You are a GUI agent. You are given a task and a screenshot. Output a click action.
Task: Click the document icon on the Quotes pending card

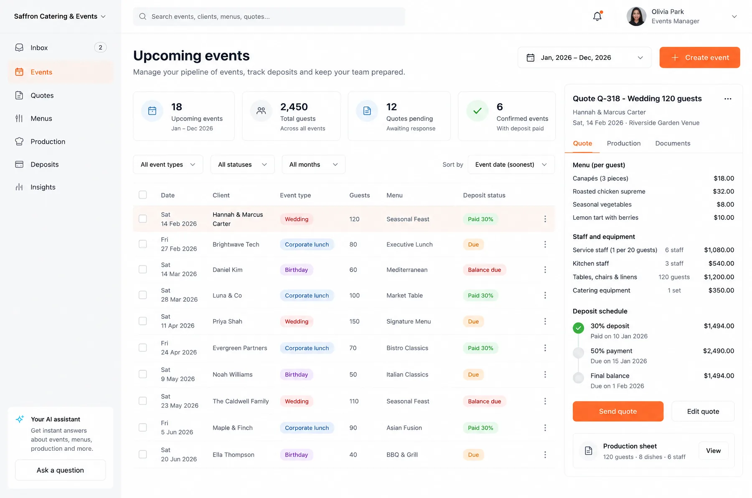click(x=367, y=111)
